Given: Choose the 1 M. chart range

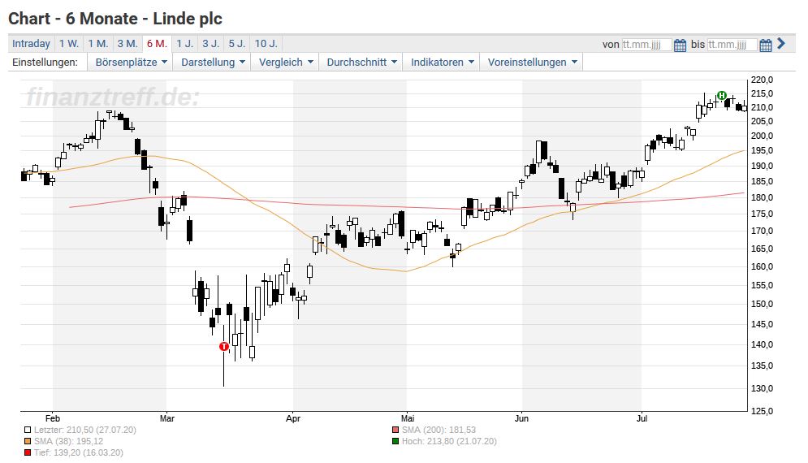Looking at the screenshot, I should [98, 44].
